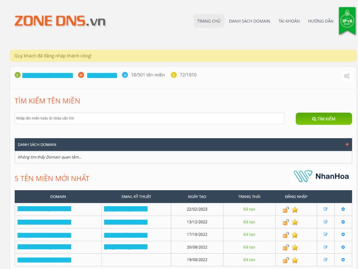
Task: Click the NhanHoa logo
Action: (321, 176)
